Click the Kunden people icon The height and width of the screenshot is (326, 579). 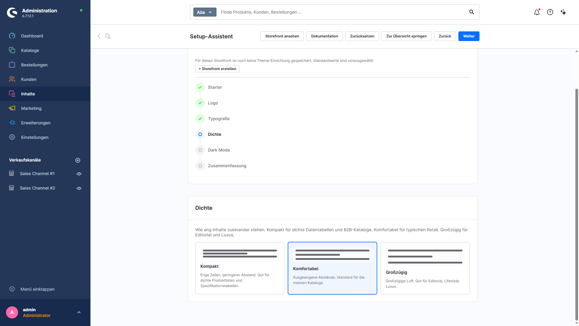pyautogui.click(x=12, y=79)
